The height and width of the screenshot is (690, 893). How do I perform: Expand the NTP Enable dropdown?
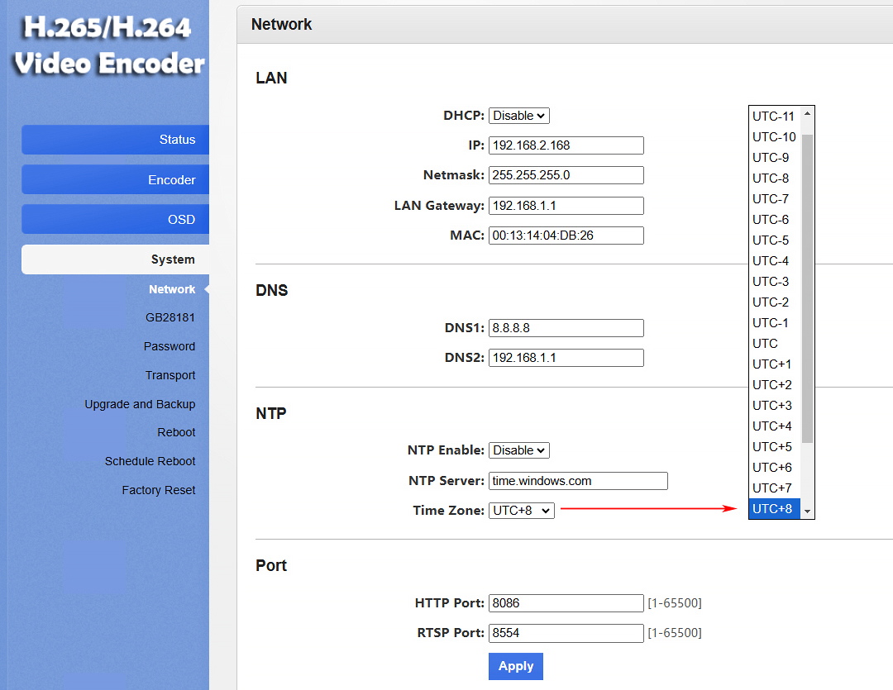(518, 450)
